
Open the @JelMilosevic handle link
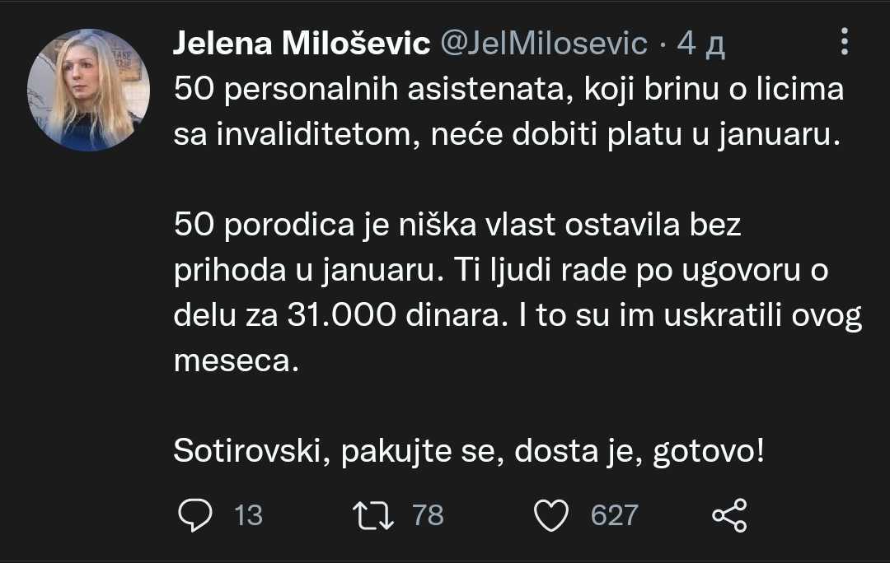[544, 44]
